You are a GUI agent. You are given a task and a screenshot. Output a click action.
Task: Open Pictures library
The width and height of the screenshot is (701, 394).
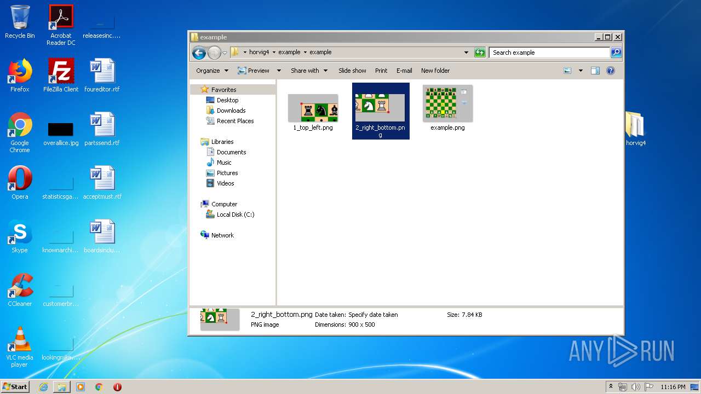tap(227, 173)
